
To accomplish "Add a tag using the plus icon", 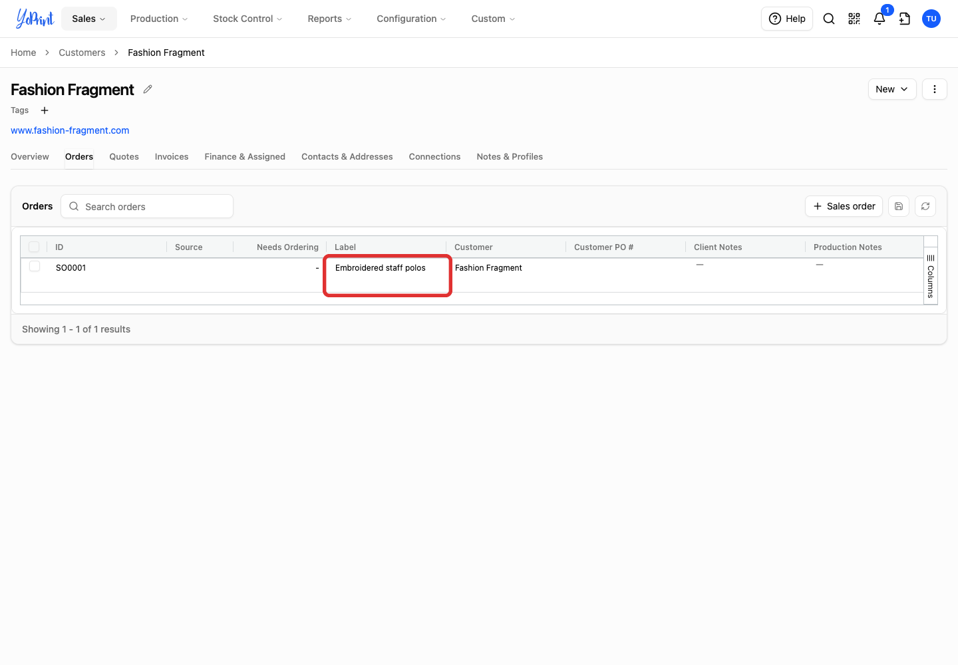I will [x=45, y=110].
